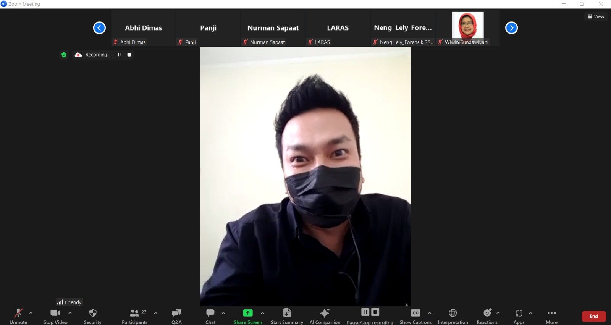Click the green Share Screen button
Image resolution: width=611 pixels, height=325 pixels.
(248, 316)
